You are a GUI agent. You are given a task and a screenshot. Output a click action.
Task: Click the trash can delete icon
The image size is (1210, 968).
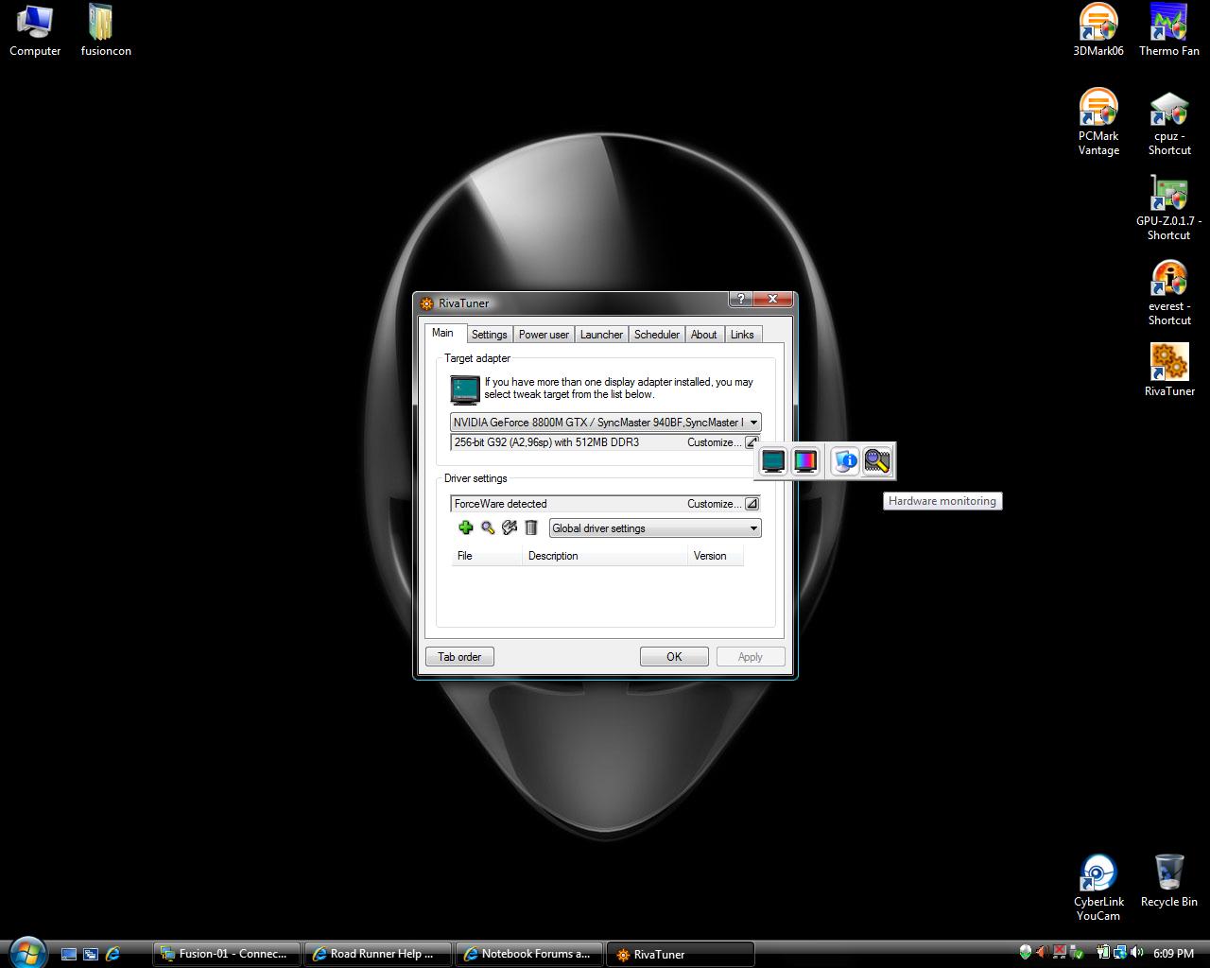point(531,528)
